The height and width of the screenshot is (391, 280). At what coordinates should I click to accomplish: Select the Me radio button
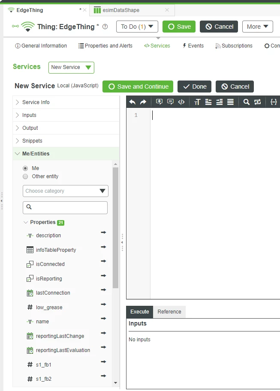point(25,168)
